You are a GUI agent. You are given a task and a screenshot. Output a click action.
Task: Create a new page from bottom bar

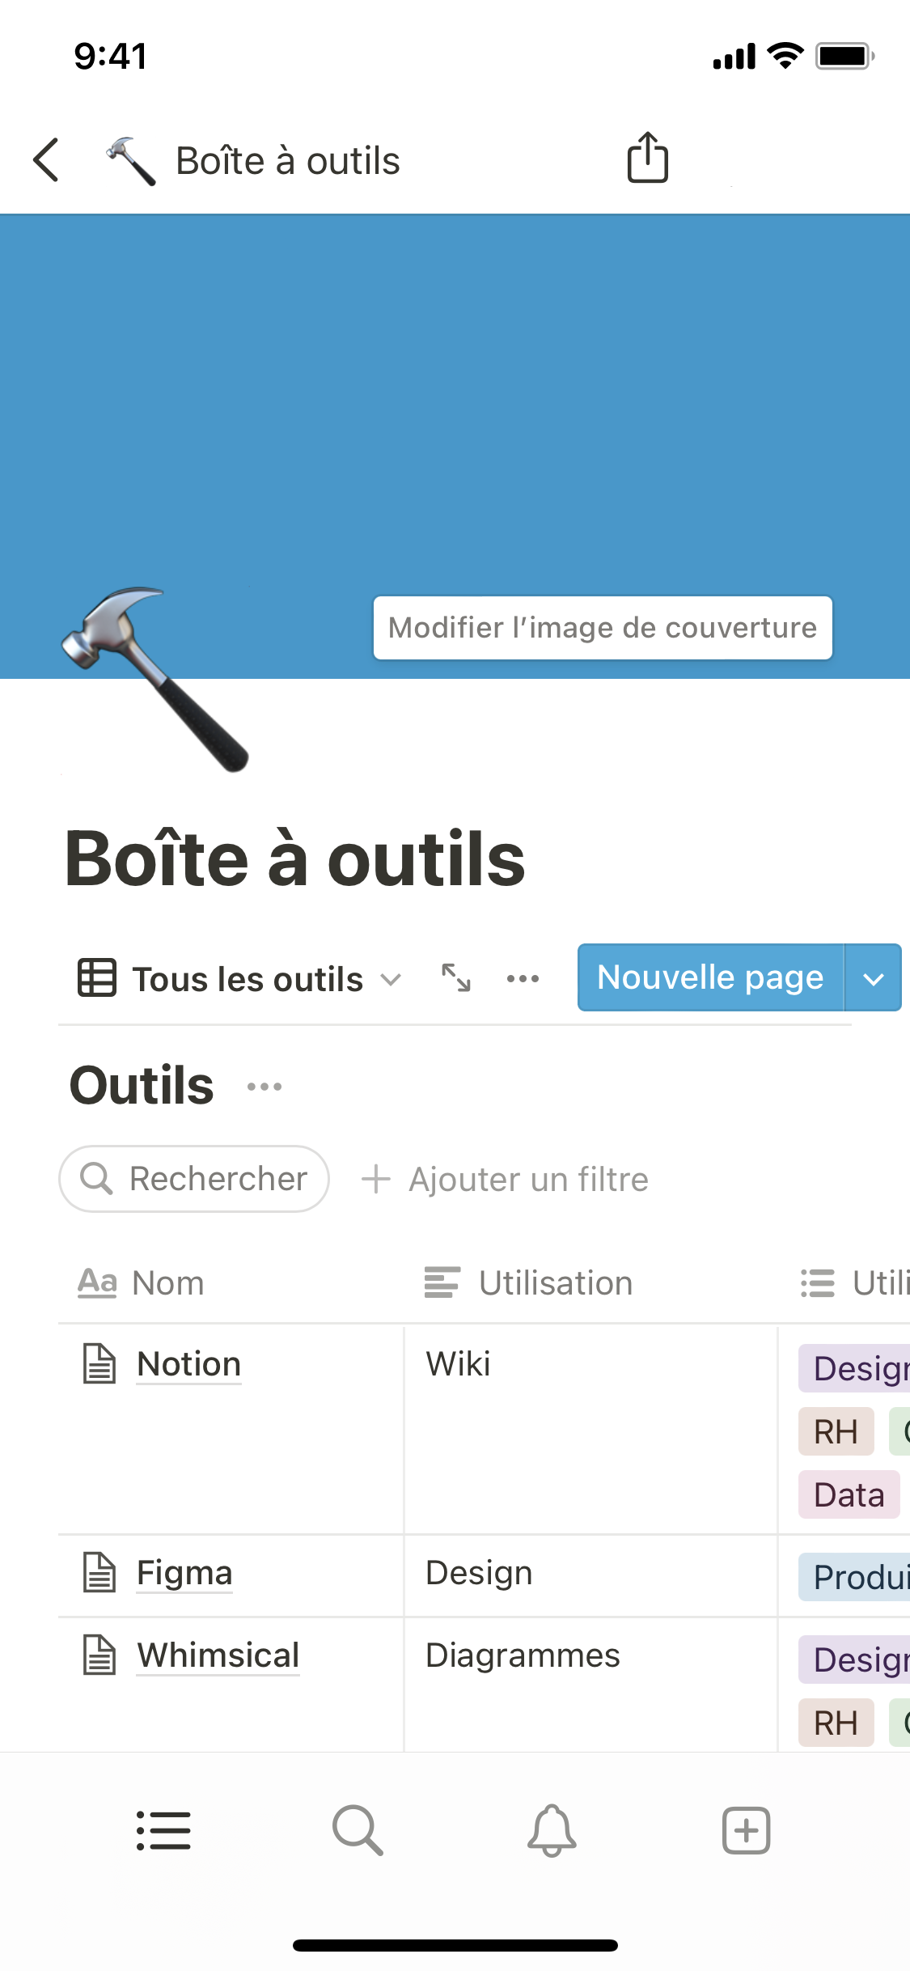[746, 1830]
